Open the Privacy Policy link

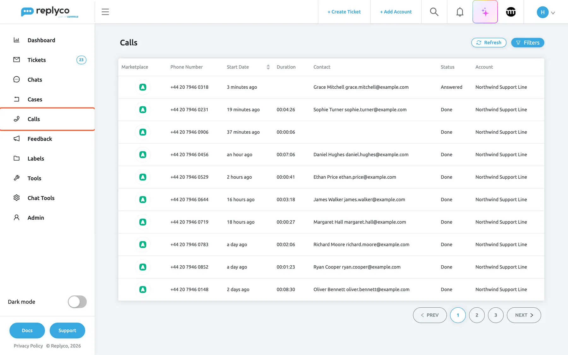(28, 346)
